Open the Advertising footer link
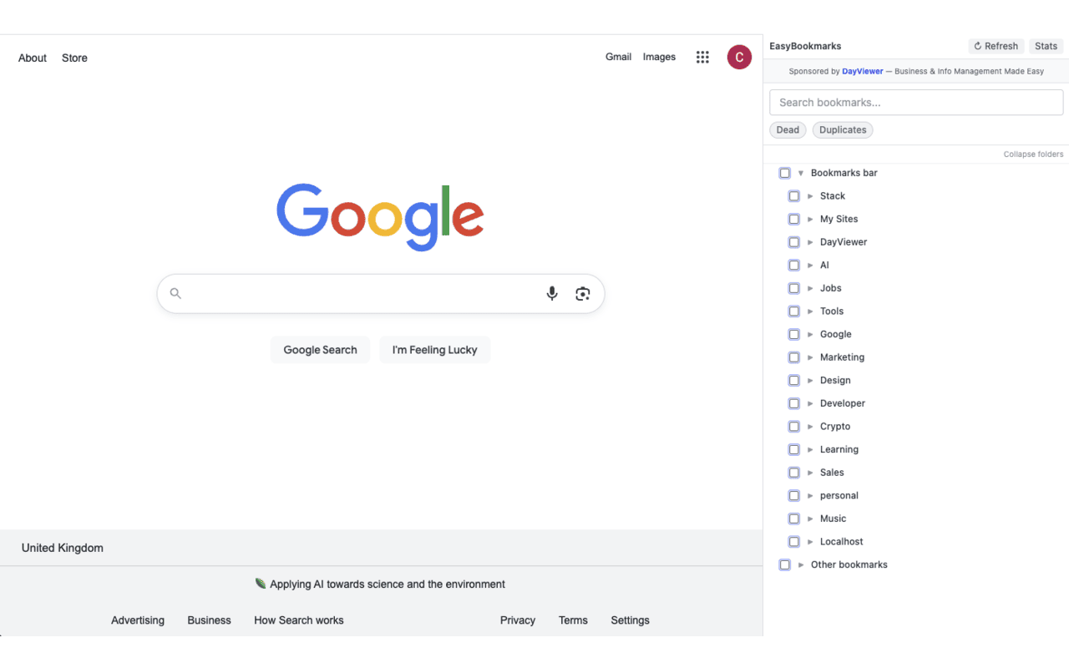This screenshot has height=668, width=1069. pyautogui.click(x=138, y=620)
